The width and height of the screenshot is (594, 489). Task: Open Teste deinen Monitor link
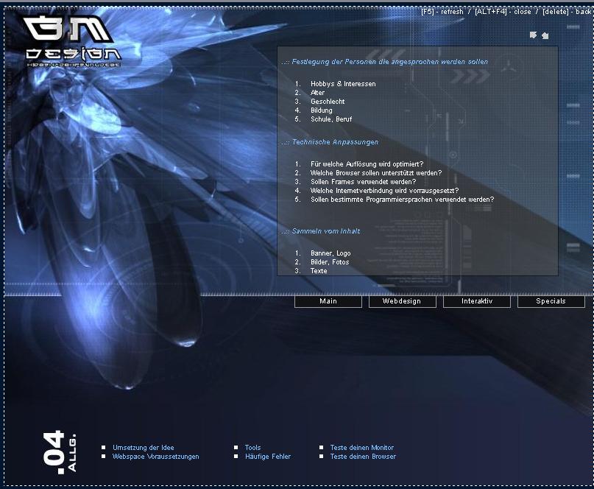tap(361, 448)
